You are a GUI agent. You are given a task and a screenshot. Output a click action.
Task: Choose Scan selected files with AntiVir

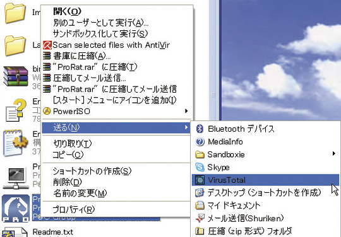(117, 45)
